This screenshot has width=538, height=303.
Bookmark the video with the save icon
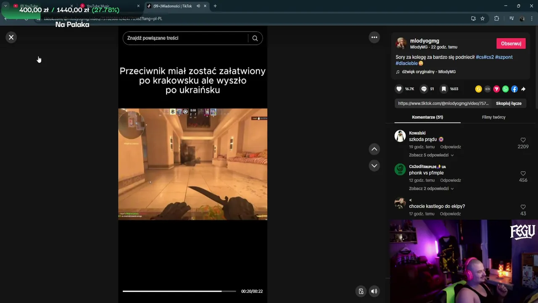point(443,89)
